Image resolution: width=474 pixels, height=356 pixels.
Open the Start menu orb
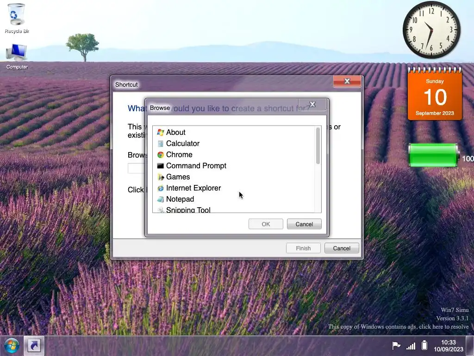coord(12,345)
